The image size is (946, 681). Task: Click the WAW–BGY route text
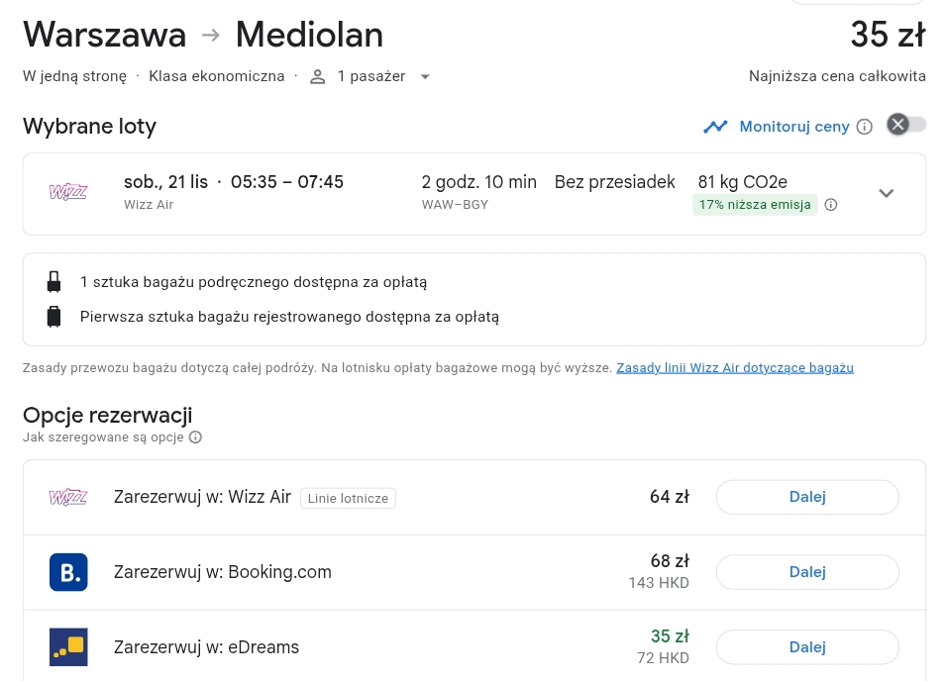455,205
